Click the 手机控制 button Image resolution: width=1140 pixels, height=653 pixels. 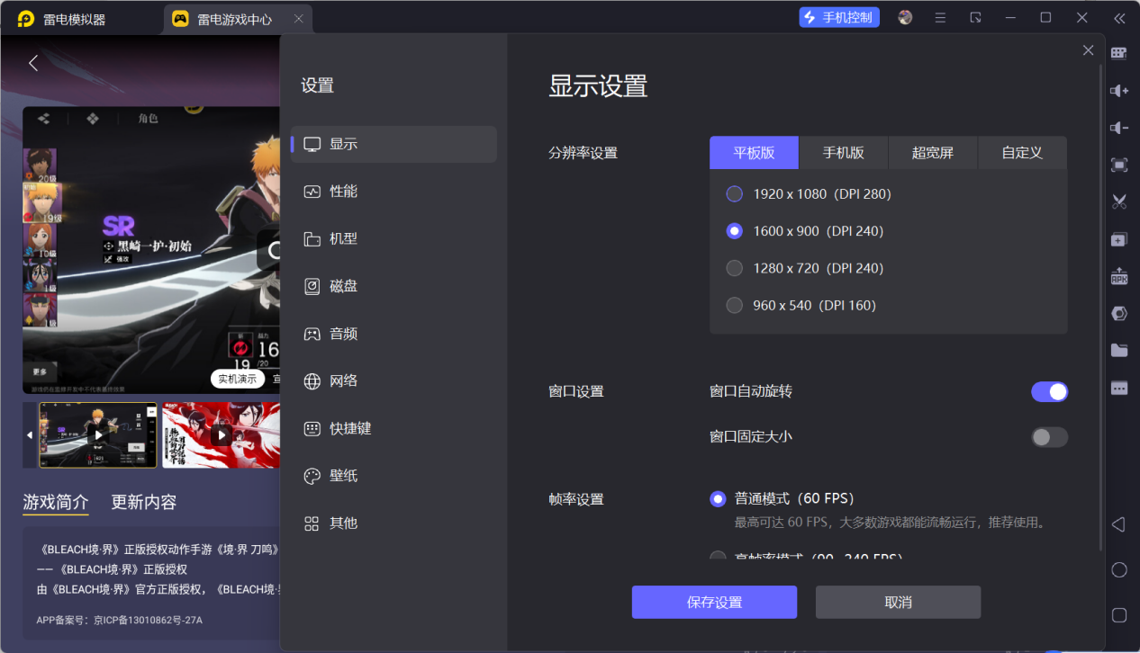[838, 16]
